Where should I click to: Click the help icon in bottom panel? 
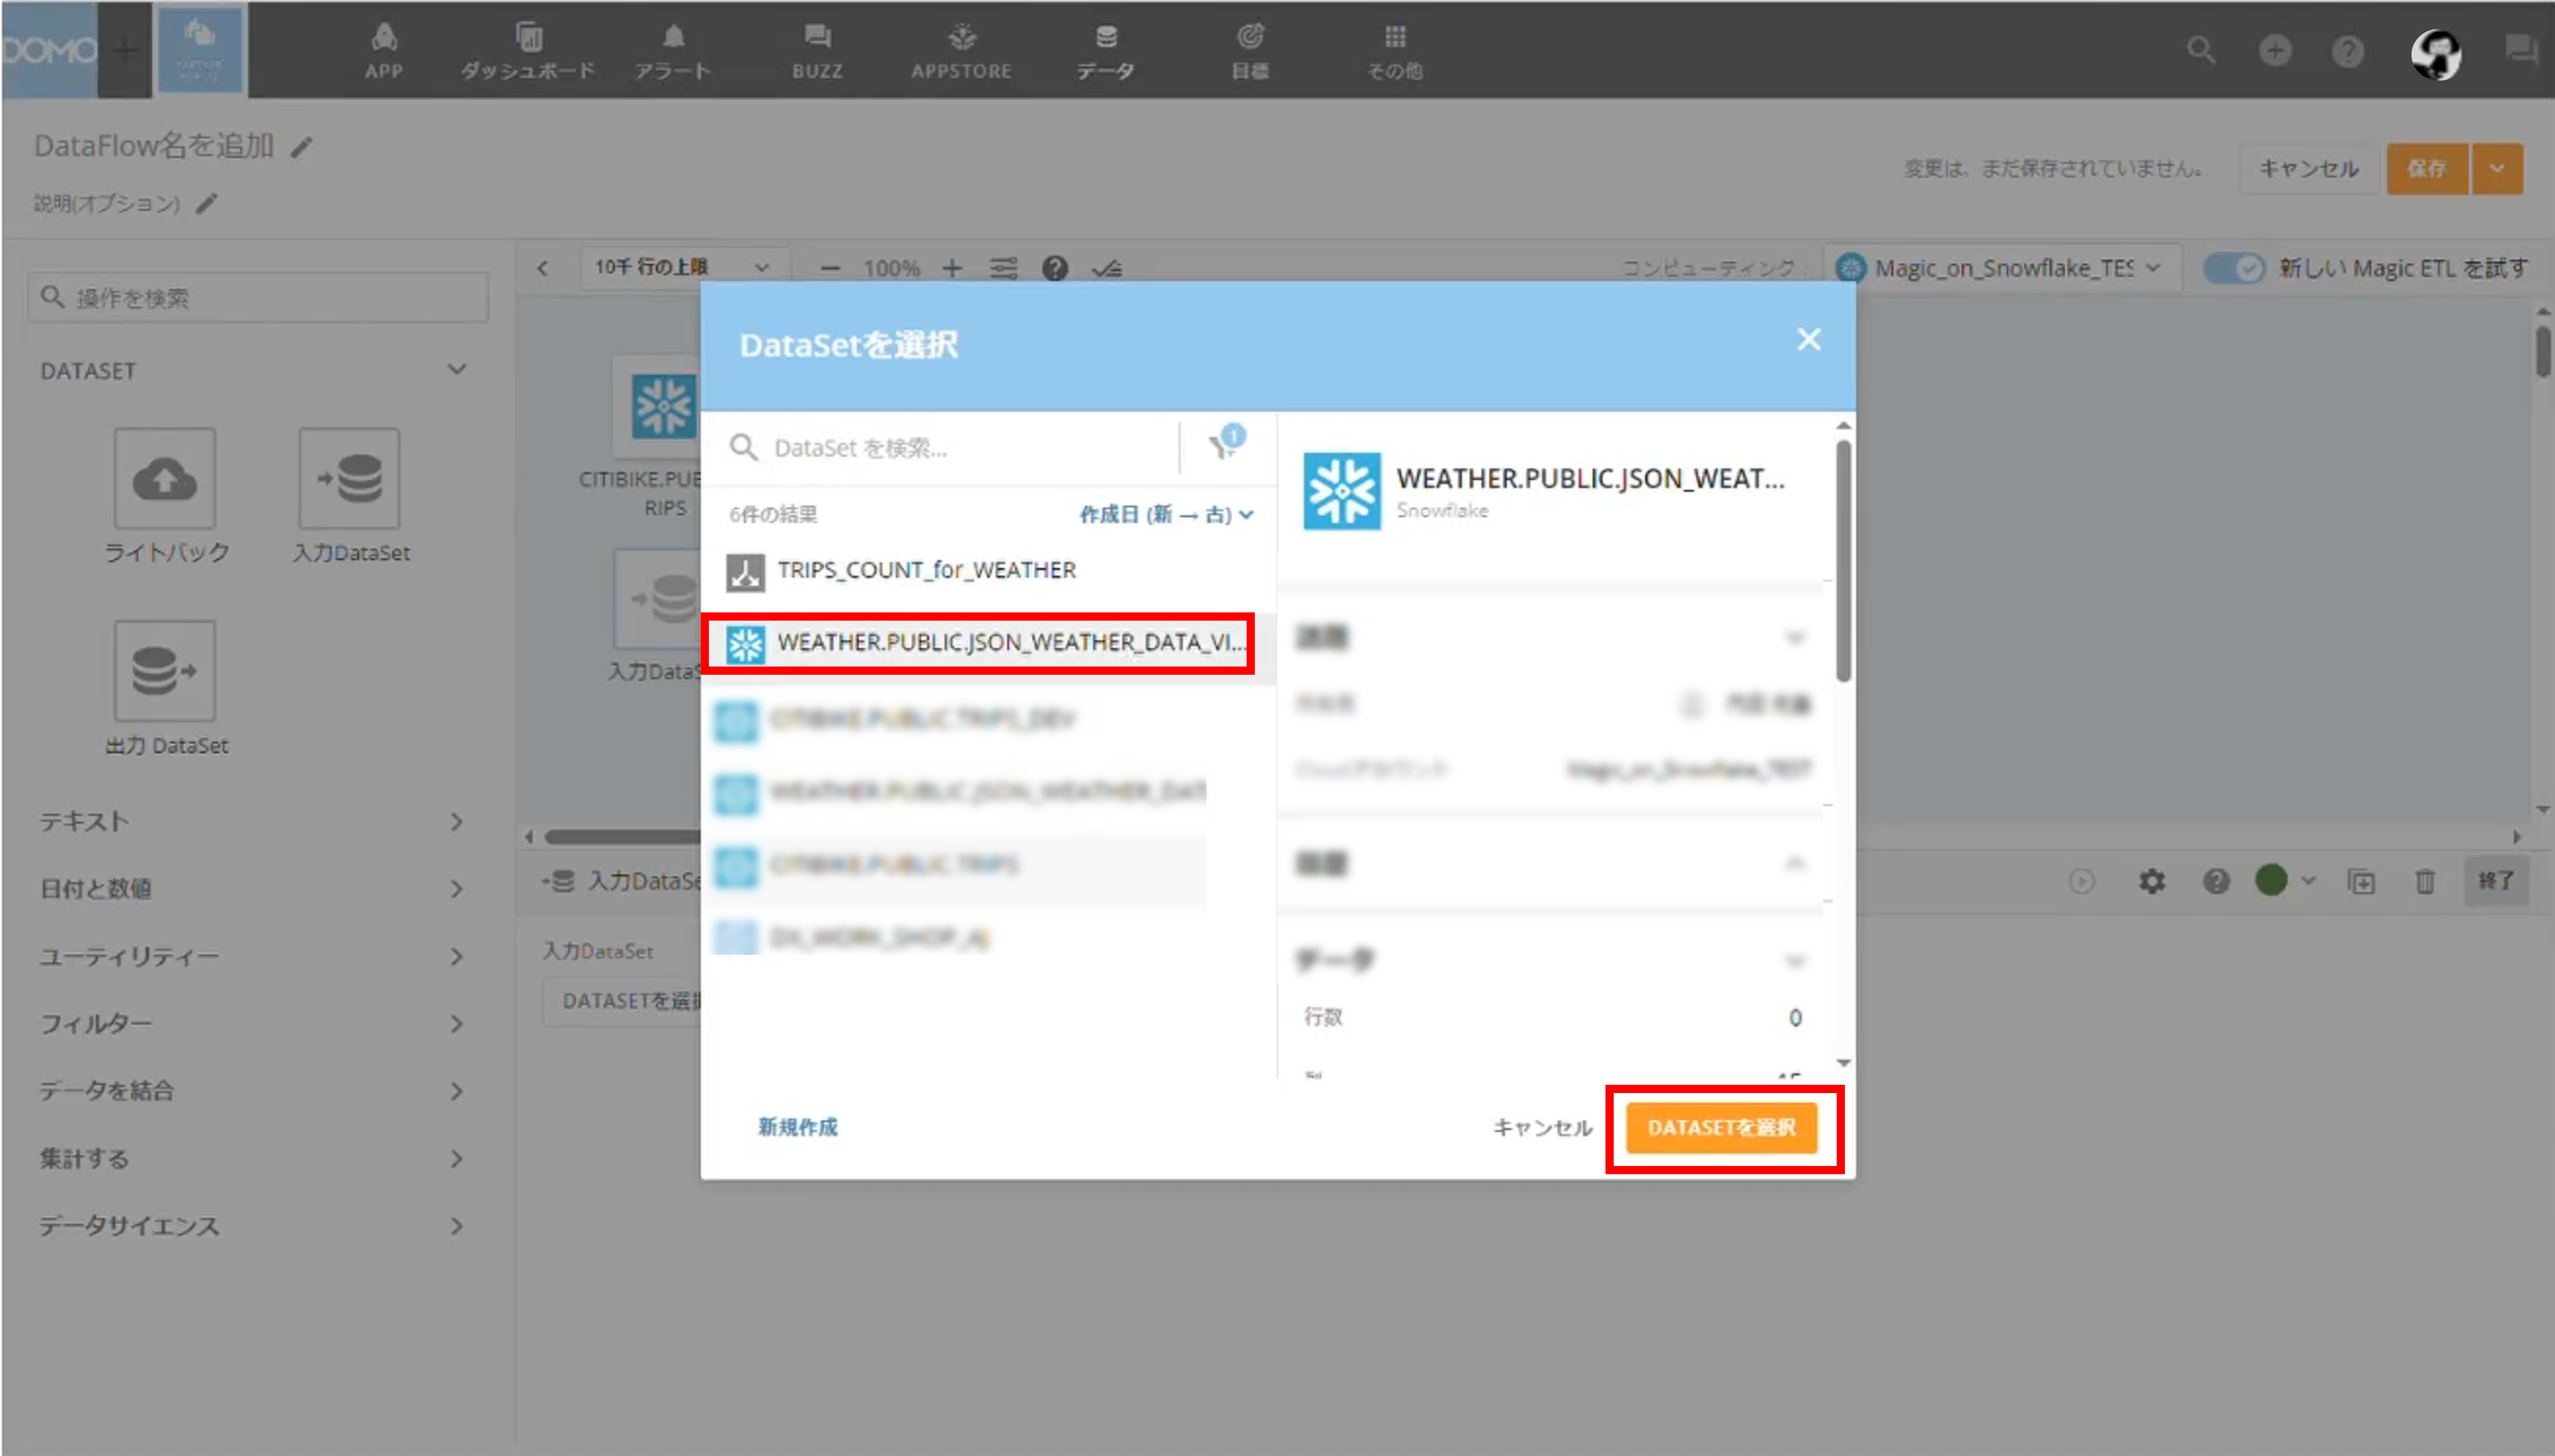(2216, 881)
